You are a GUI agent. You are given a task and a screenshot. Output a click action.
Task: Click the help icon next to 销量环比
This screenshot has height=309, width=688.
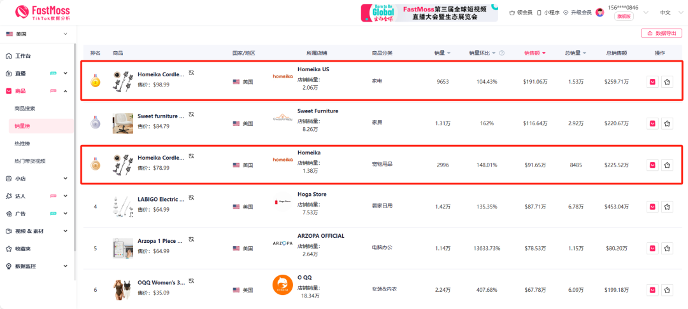pos(501,53)
